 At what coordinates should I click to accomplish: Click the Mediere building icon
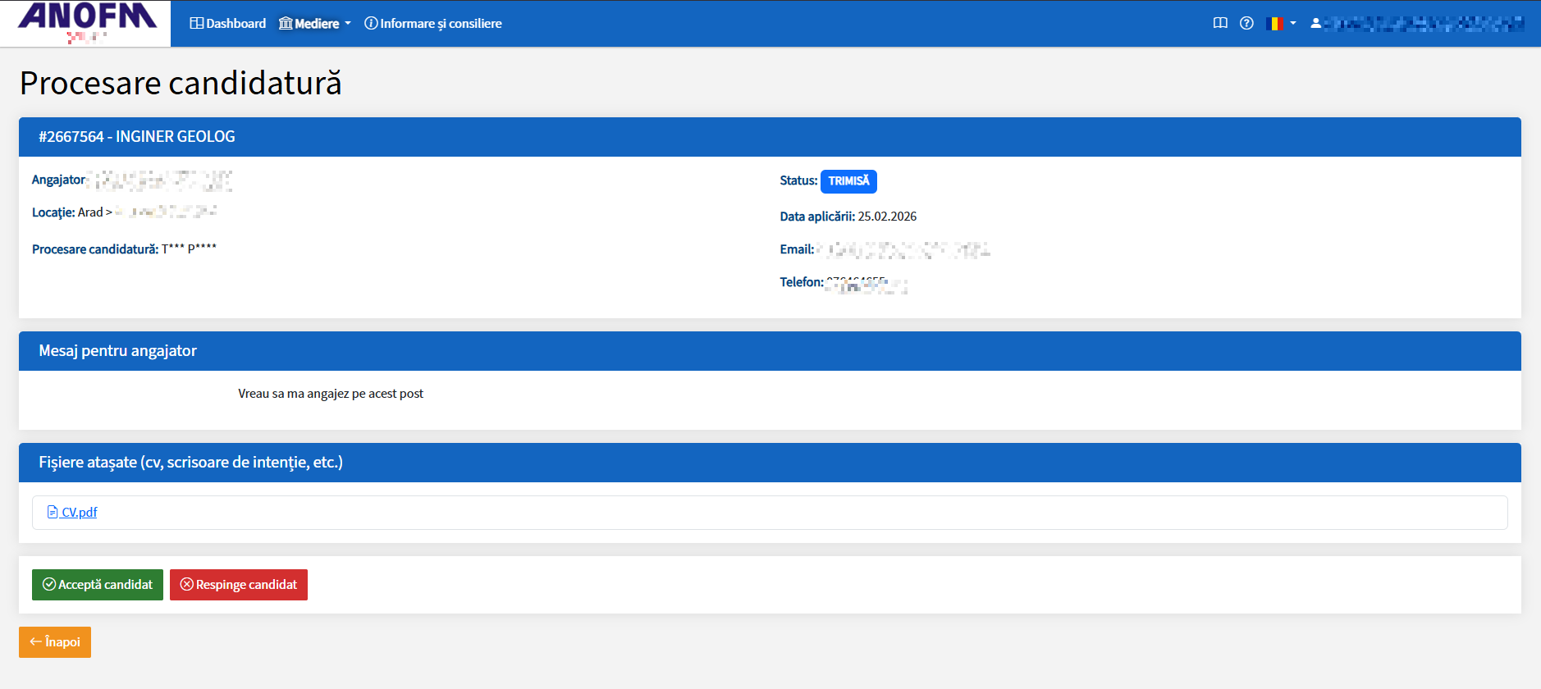pos(286,23)
